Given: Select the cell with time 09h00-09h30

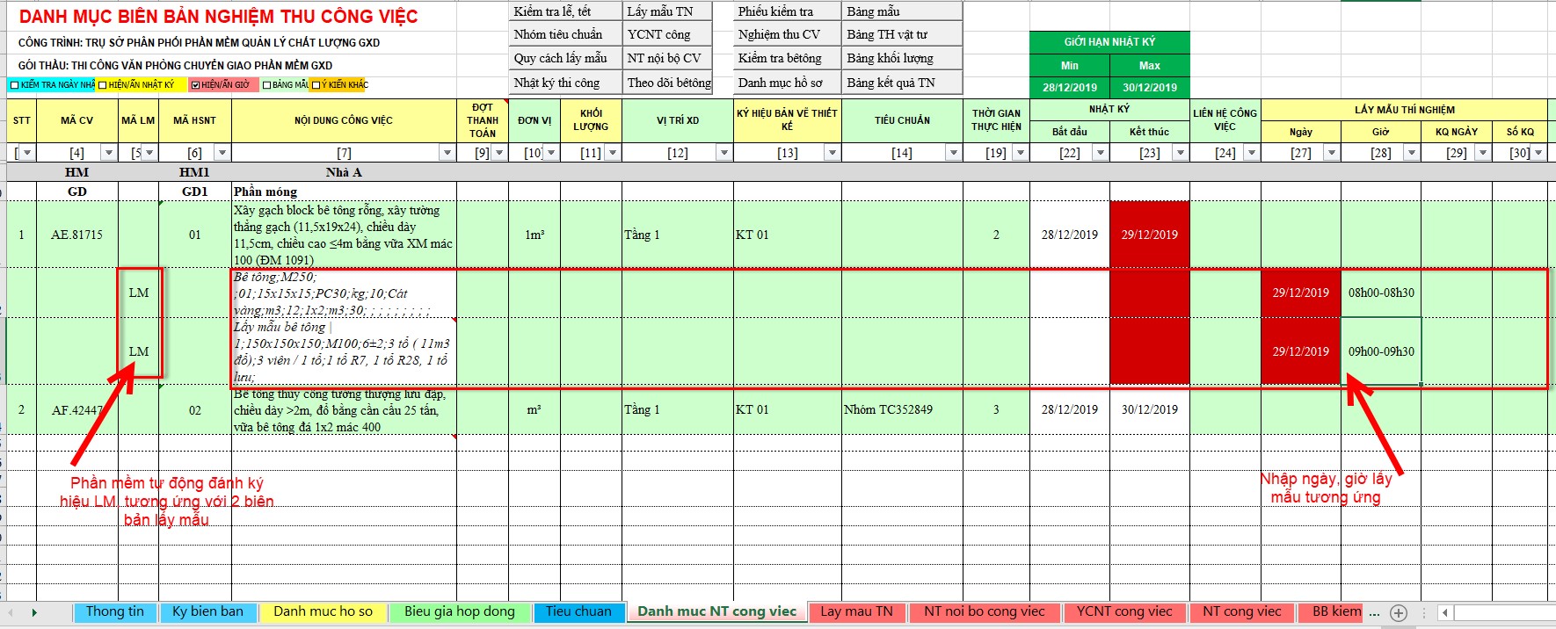Looking at the screenshot, I should click(x=1380, y=351).
